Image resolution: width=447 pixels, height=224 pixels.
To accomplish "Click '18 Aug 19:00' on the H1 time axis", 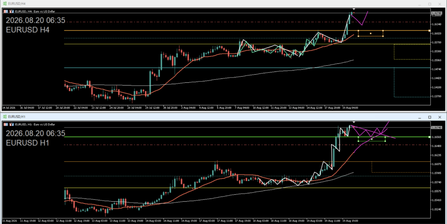I will (296, 221).
